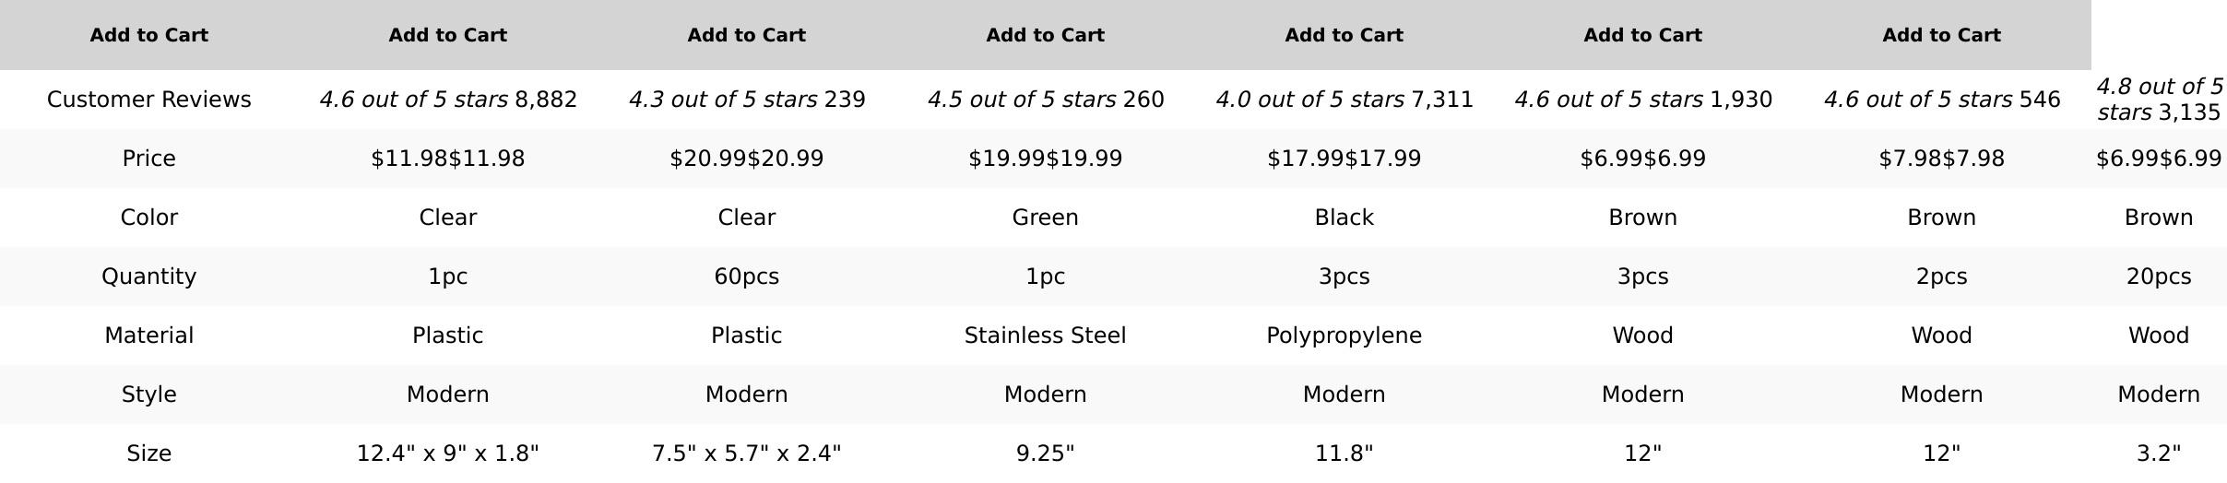This screenshot has width=2227, height=483.
Task: Open the 4.5 out of 5 stars rating
Action: click(x=1046, y=100)
